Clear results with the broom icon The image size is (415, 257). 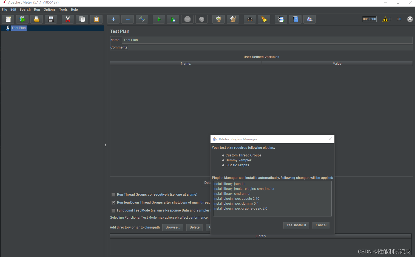tap(218, 19)
